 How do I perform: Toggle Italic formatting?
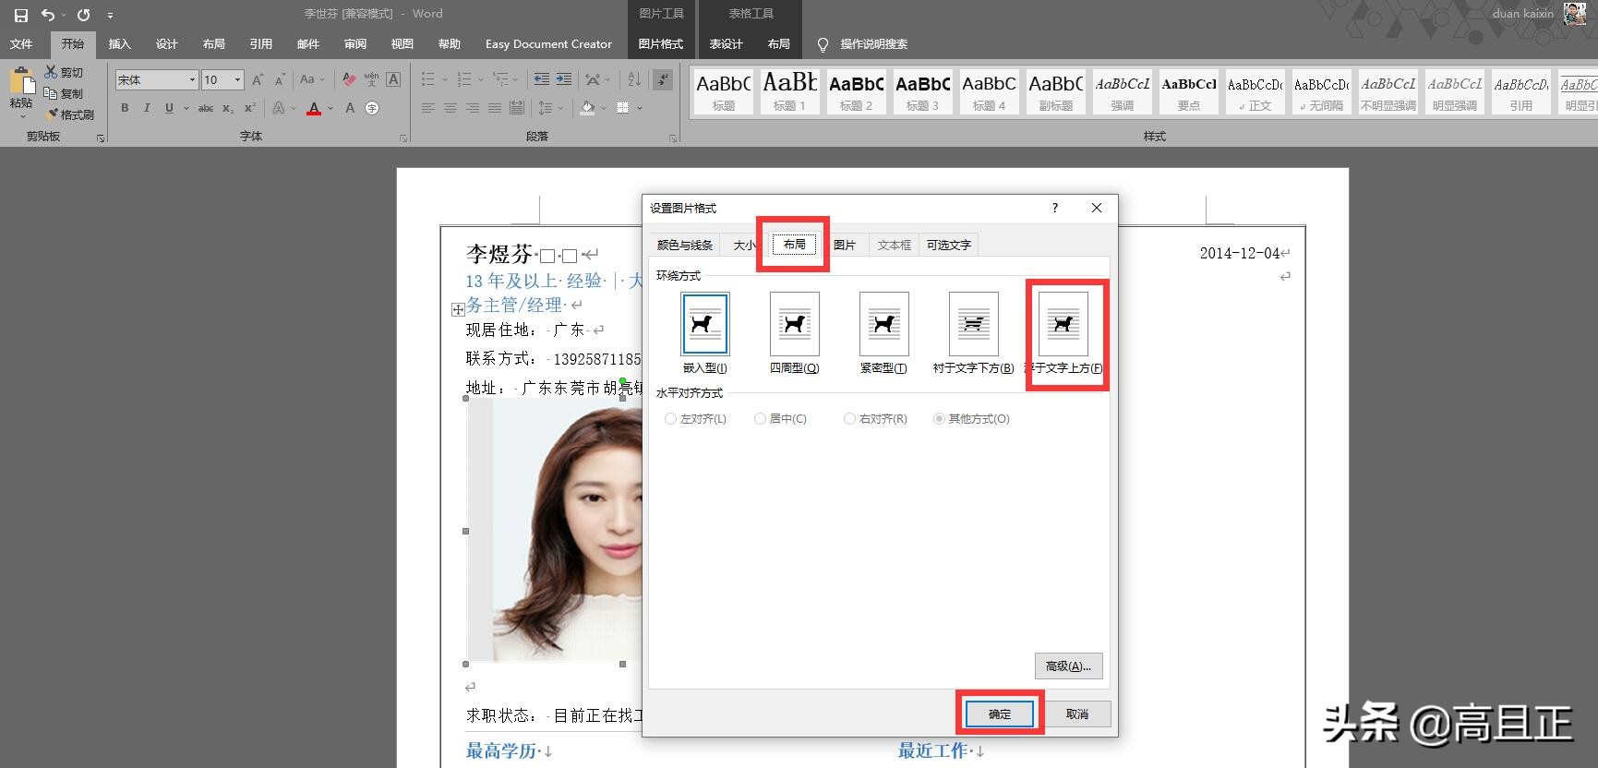tap(147, 108)
